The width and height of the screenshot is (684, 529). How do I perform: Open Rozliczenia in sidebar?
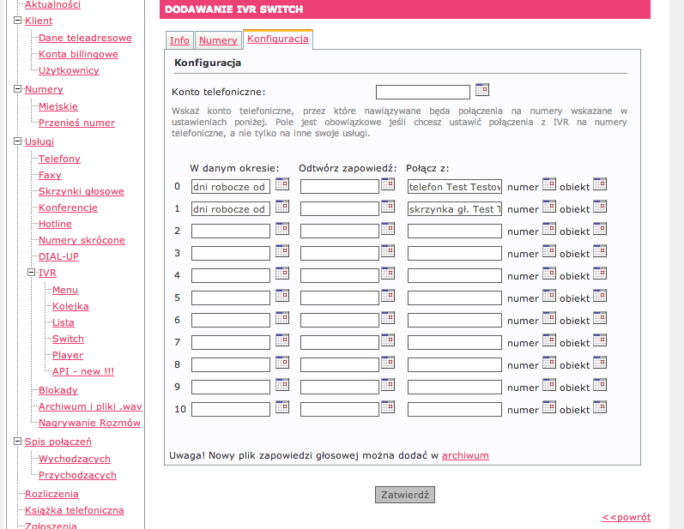coord(51,494)
